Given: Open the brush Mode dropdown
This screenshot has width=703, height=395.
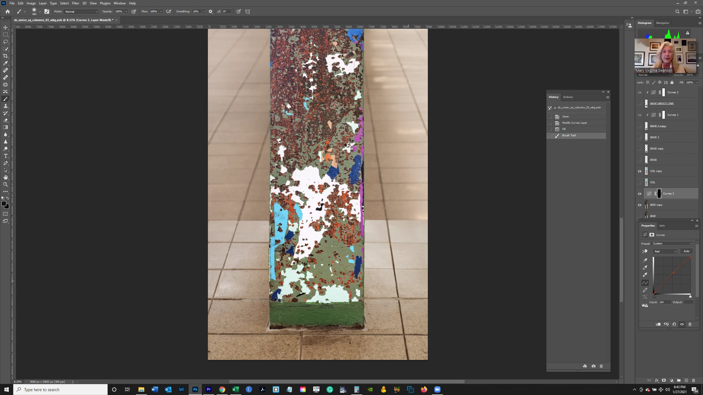Looking at the screenshot, I should point(81,12).
